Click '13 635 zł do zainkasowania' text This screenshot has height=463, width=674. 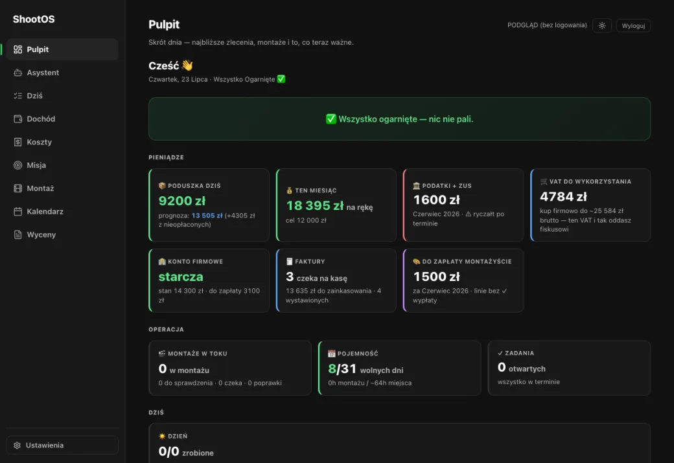click(x=329, y=291)
